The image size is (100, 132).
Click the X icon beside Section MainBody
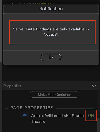coord(20,3)
